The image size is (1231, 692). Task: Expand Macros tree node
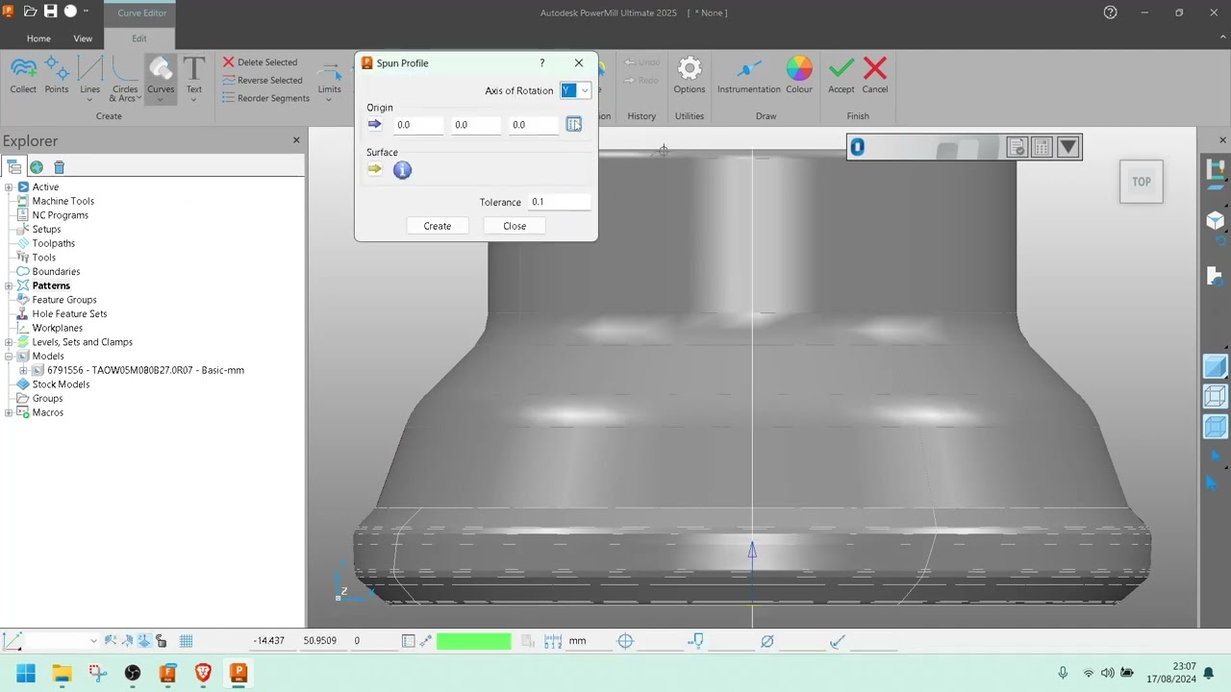tap(9, 412)
